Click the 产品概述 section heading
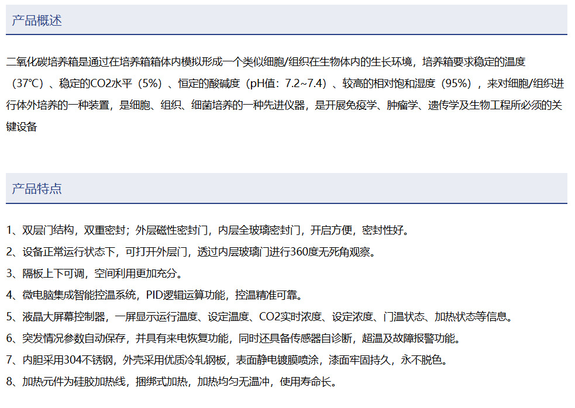Screen dimensions: 575x408 click(x=37, y=20)
